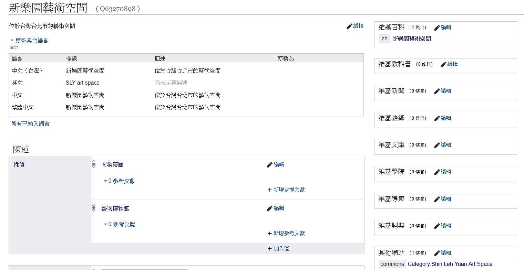Click the pencil icon next to 維基新聞
524x270 pixels.
[437, 91]
